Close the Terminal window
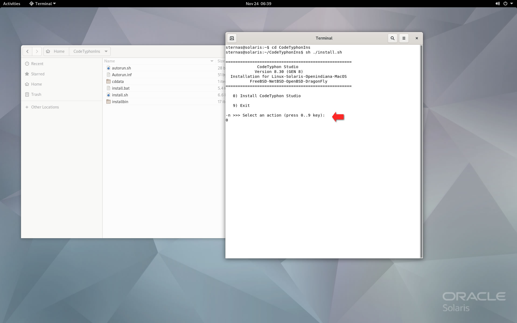The image size is (517, 323). [417, 38]
